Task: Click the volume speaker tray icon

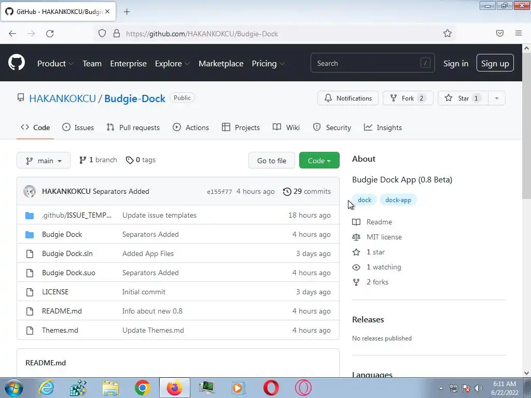Action: (479, 388)
